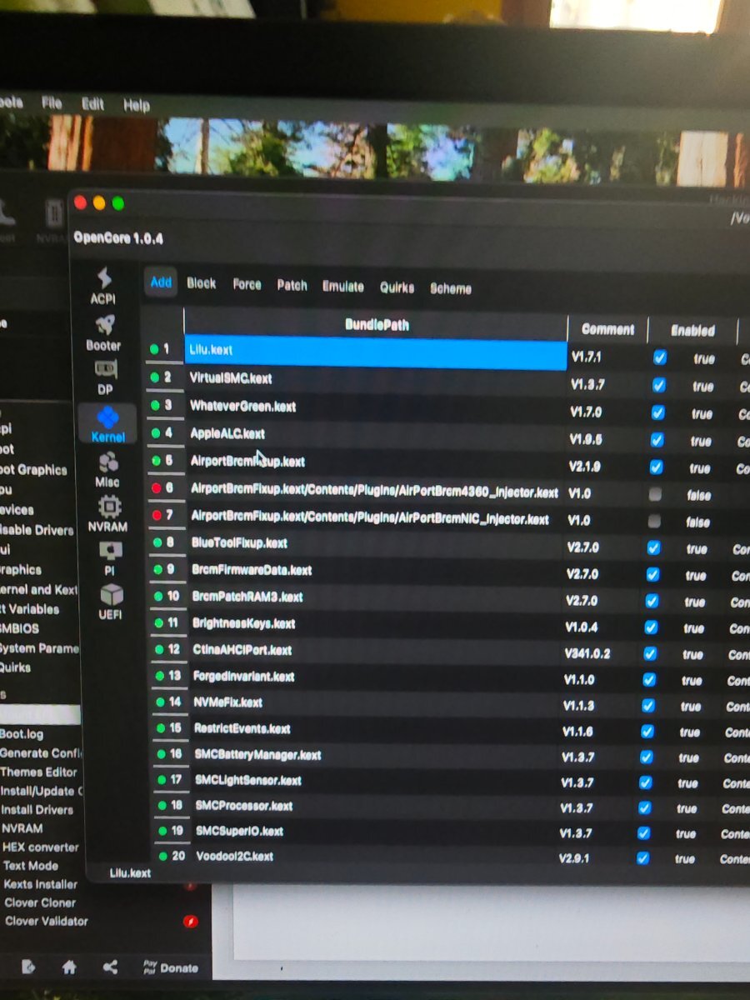Click the PayPal Donate button
750x1000 pixels.
171,967
